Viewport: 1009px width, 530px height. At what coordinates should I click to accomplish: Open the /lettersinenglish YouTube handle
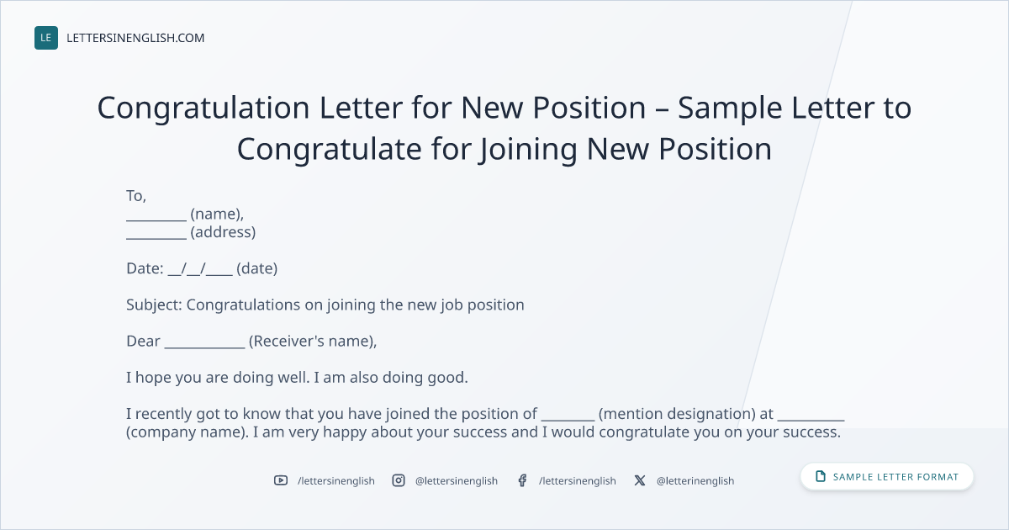point(336,480)
